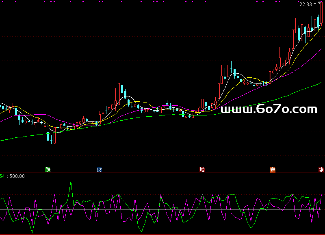Select the 500.00 indicator value
This screenshot has width=325, height=235.
17,176
